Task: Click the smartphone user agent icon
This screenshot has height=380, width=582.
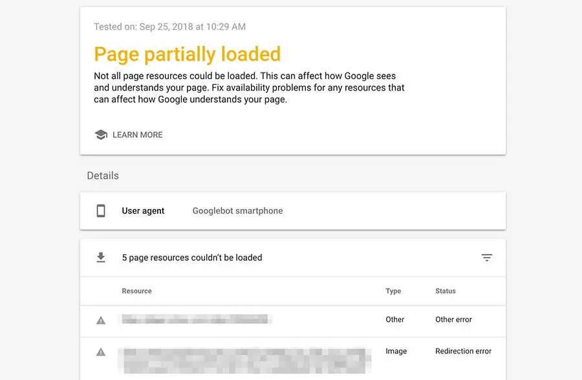Action: click(x=101, y=210)
